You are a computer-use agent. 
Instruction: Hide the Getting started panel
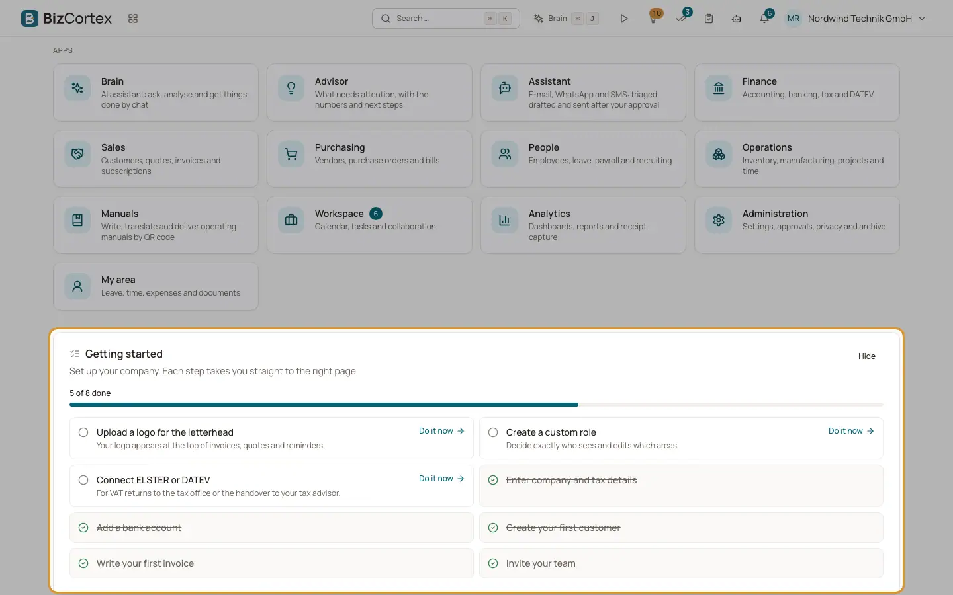point(866,356)
